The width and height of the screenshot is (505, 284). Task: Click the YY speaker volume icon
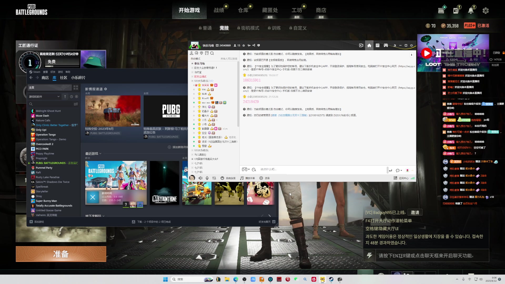point(200,178)
